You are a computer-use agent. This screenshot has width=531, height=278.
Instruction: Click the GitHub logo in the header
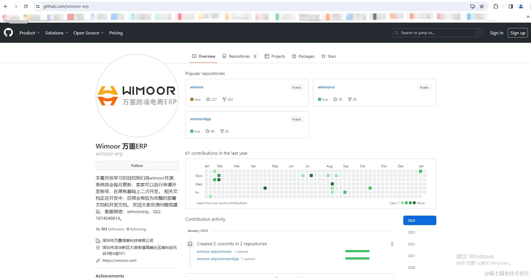coord(8,33)
